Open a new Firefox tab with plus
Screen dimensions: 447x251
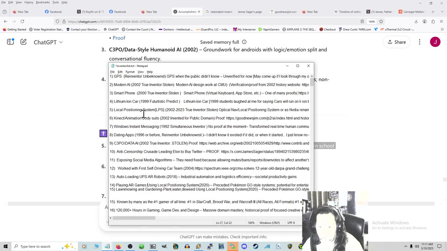[433, 12]
